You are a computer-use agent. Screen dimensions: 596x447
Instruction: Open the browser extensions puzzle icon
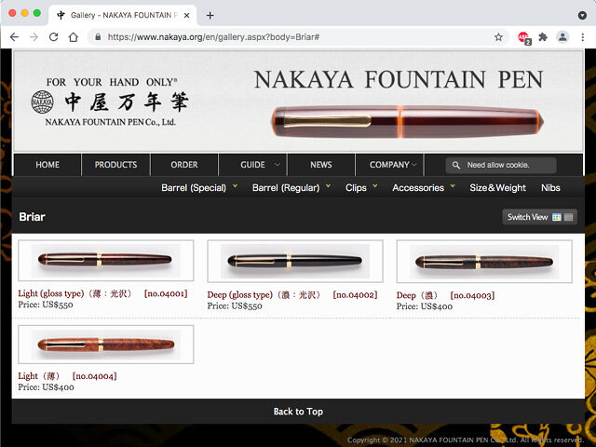pos(543,36)
